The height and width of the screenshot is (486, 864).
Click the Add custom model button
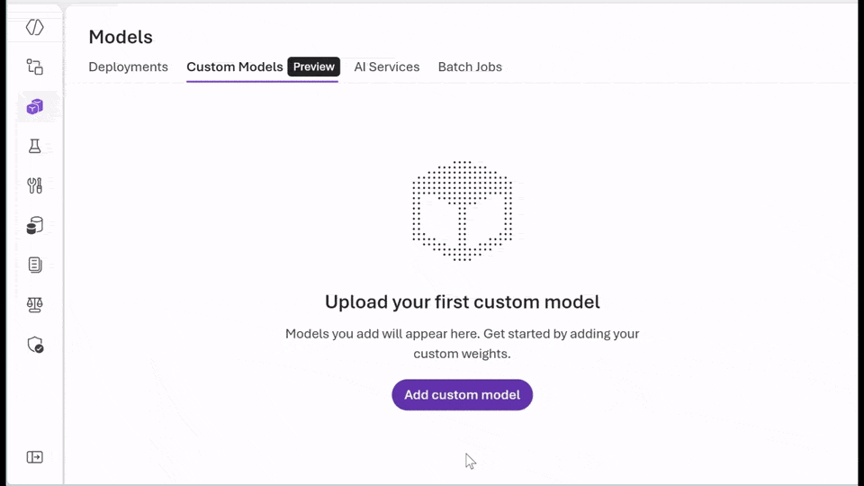coord(463,394)
